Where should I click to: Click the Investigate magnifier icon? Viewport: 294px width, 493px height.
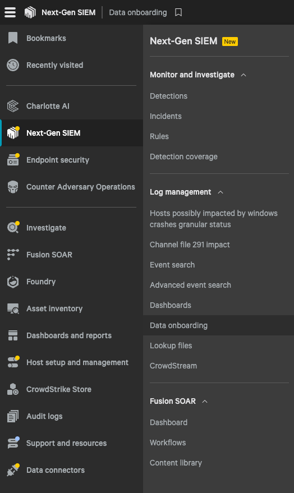pyautogui.click(x=13, y=228)
